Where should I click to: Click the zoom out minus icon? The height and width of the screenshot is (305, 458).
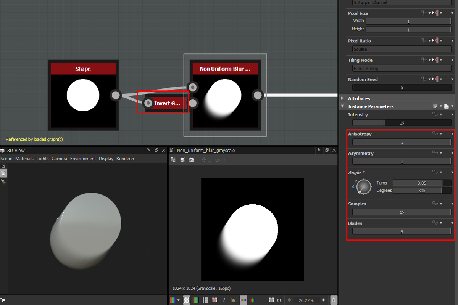tap(290, 300)
